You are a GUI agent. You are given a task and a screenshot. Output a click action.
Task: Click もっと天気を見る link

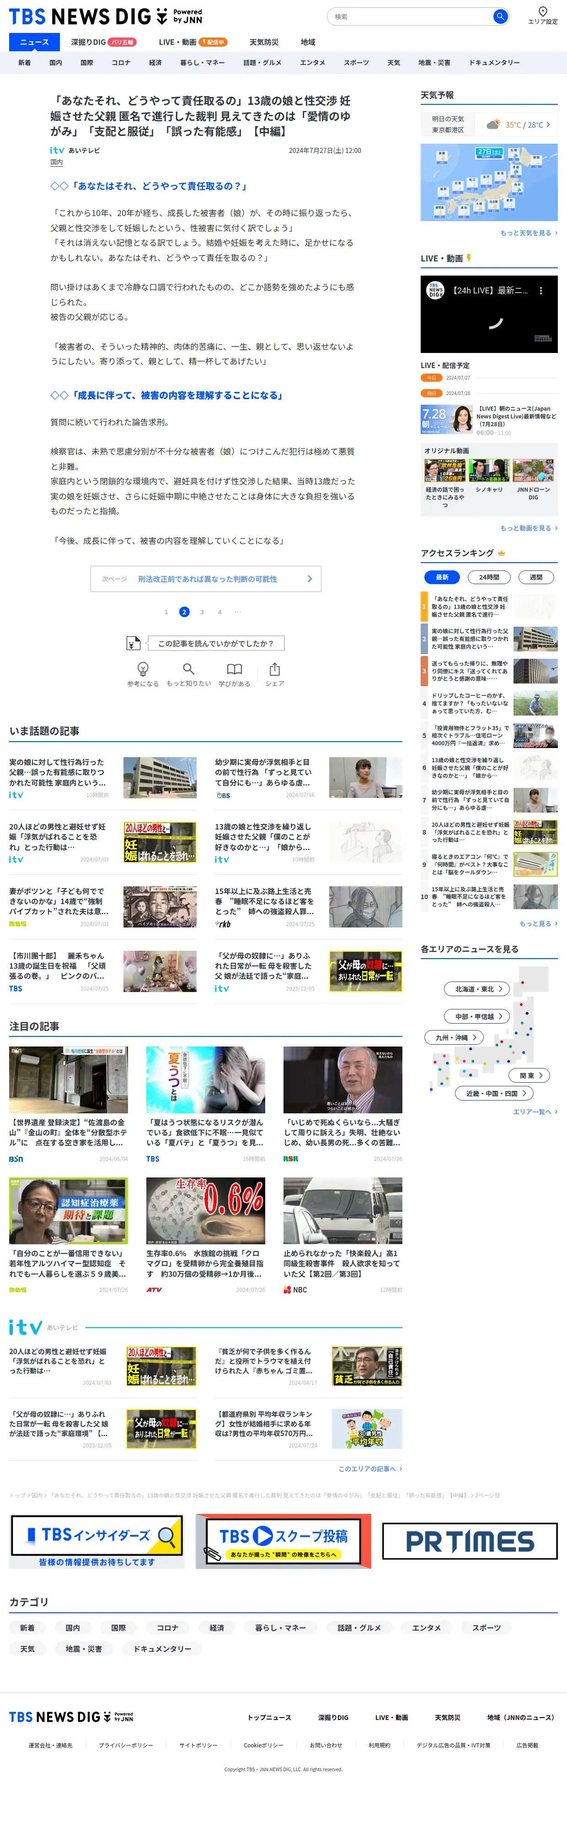(529, 233)
